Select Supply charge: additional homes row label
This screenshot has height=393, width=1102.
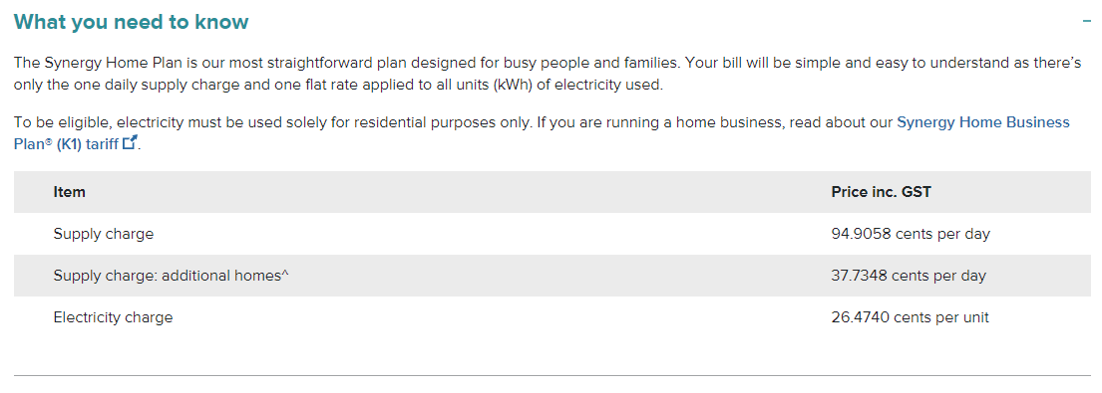pos(171,276)
